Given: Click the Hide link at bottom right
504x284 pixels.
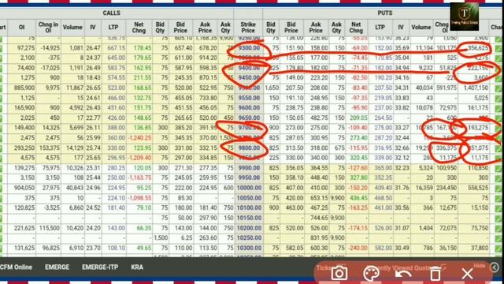Looking at the screenshot, I should click(479, 266).
